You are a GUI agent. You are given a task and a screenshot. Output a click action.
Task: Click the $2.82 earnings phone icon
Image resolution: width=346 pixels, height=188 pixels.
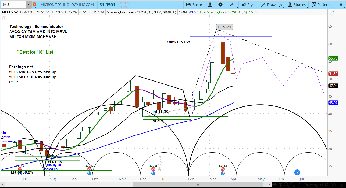222,169
